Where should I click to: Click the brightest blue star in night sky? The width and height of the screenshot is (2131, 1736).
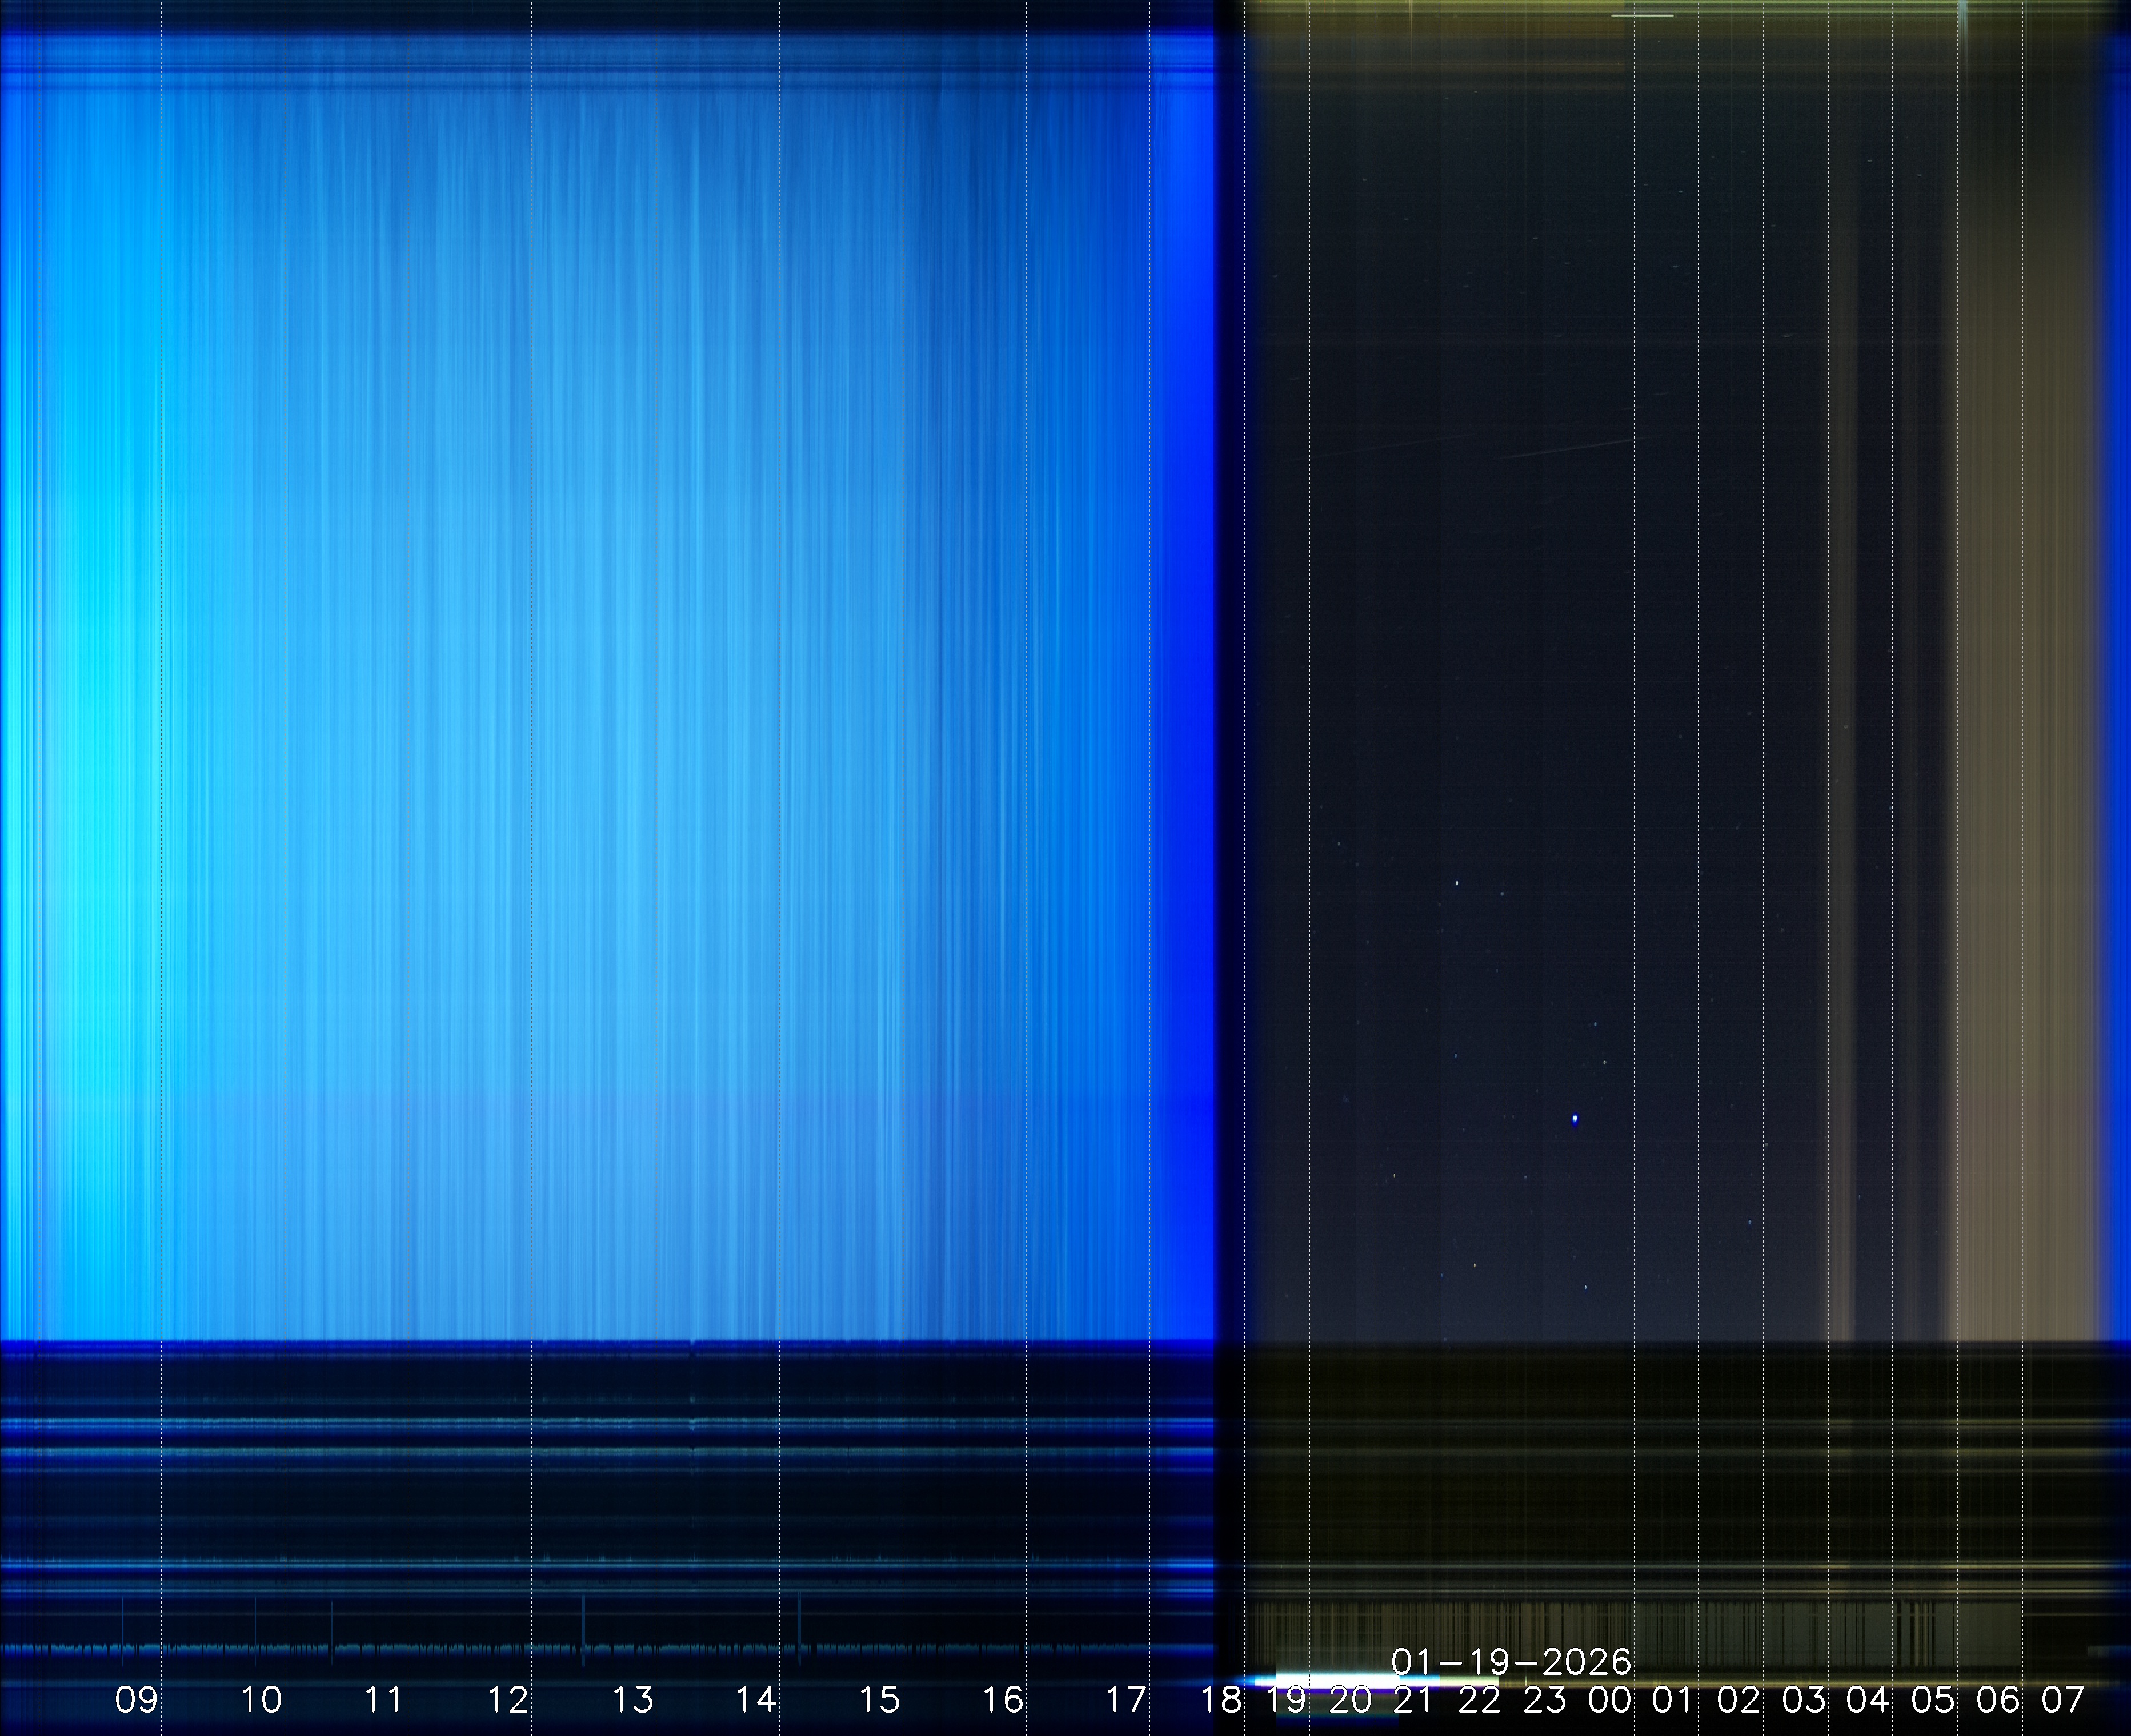click(x=1576, y=1119)
